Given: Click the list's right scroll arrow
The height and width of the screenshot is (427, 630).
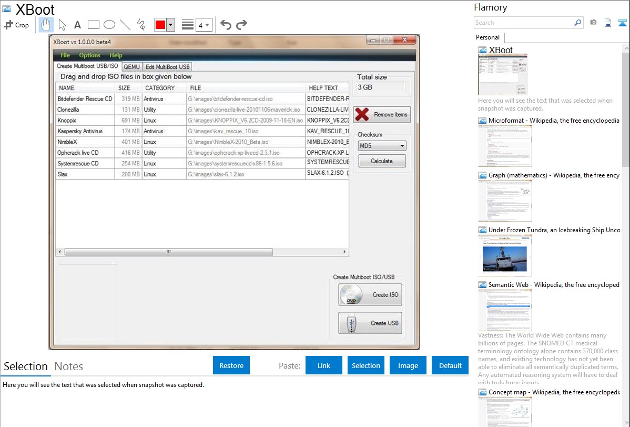Looking at the screenshot, I should pyautogui.click(x=344, y=252).
